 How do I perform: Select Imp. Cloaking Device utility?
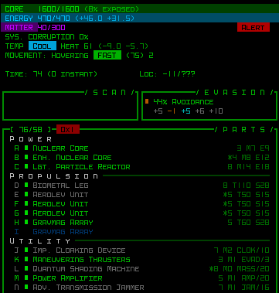click(x=79, y=250)
